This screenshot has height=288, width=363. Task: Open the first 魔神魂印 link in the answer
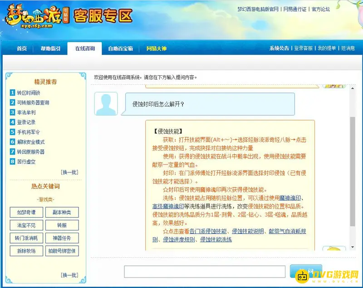click(290, 198)
